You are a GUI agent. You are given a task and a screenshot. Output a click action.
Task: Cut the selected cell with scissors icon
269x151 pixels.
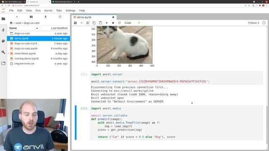88,23
